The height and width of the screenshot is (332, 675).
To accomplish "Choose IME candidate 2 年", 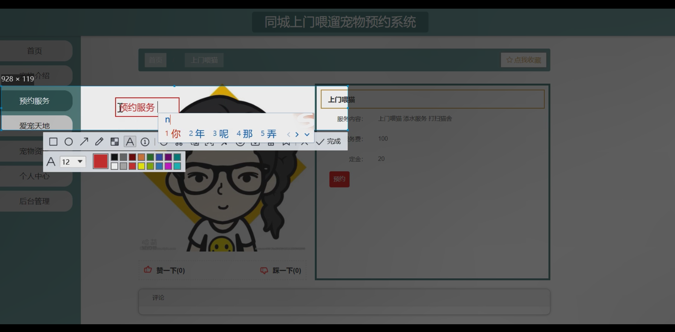I will coord(197,134).
